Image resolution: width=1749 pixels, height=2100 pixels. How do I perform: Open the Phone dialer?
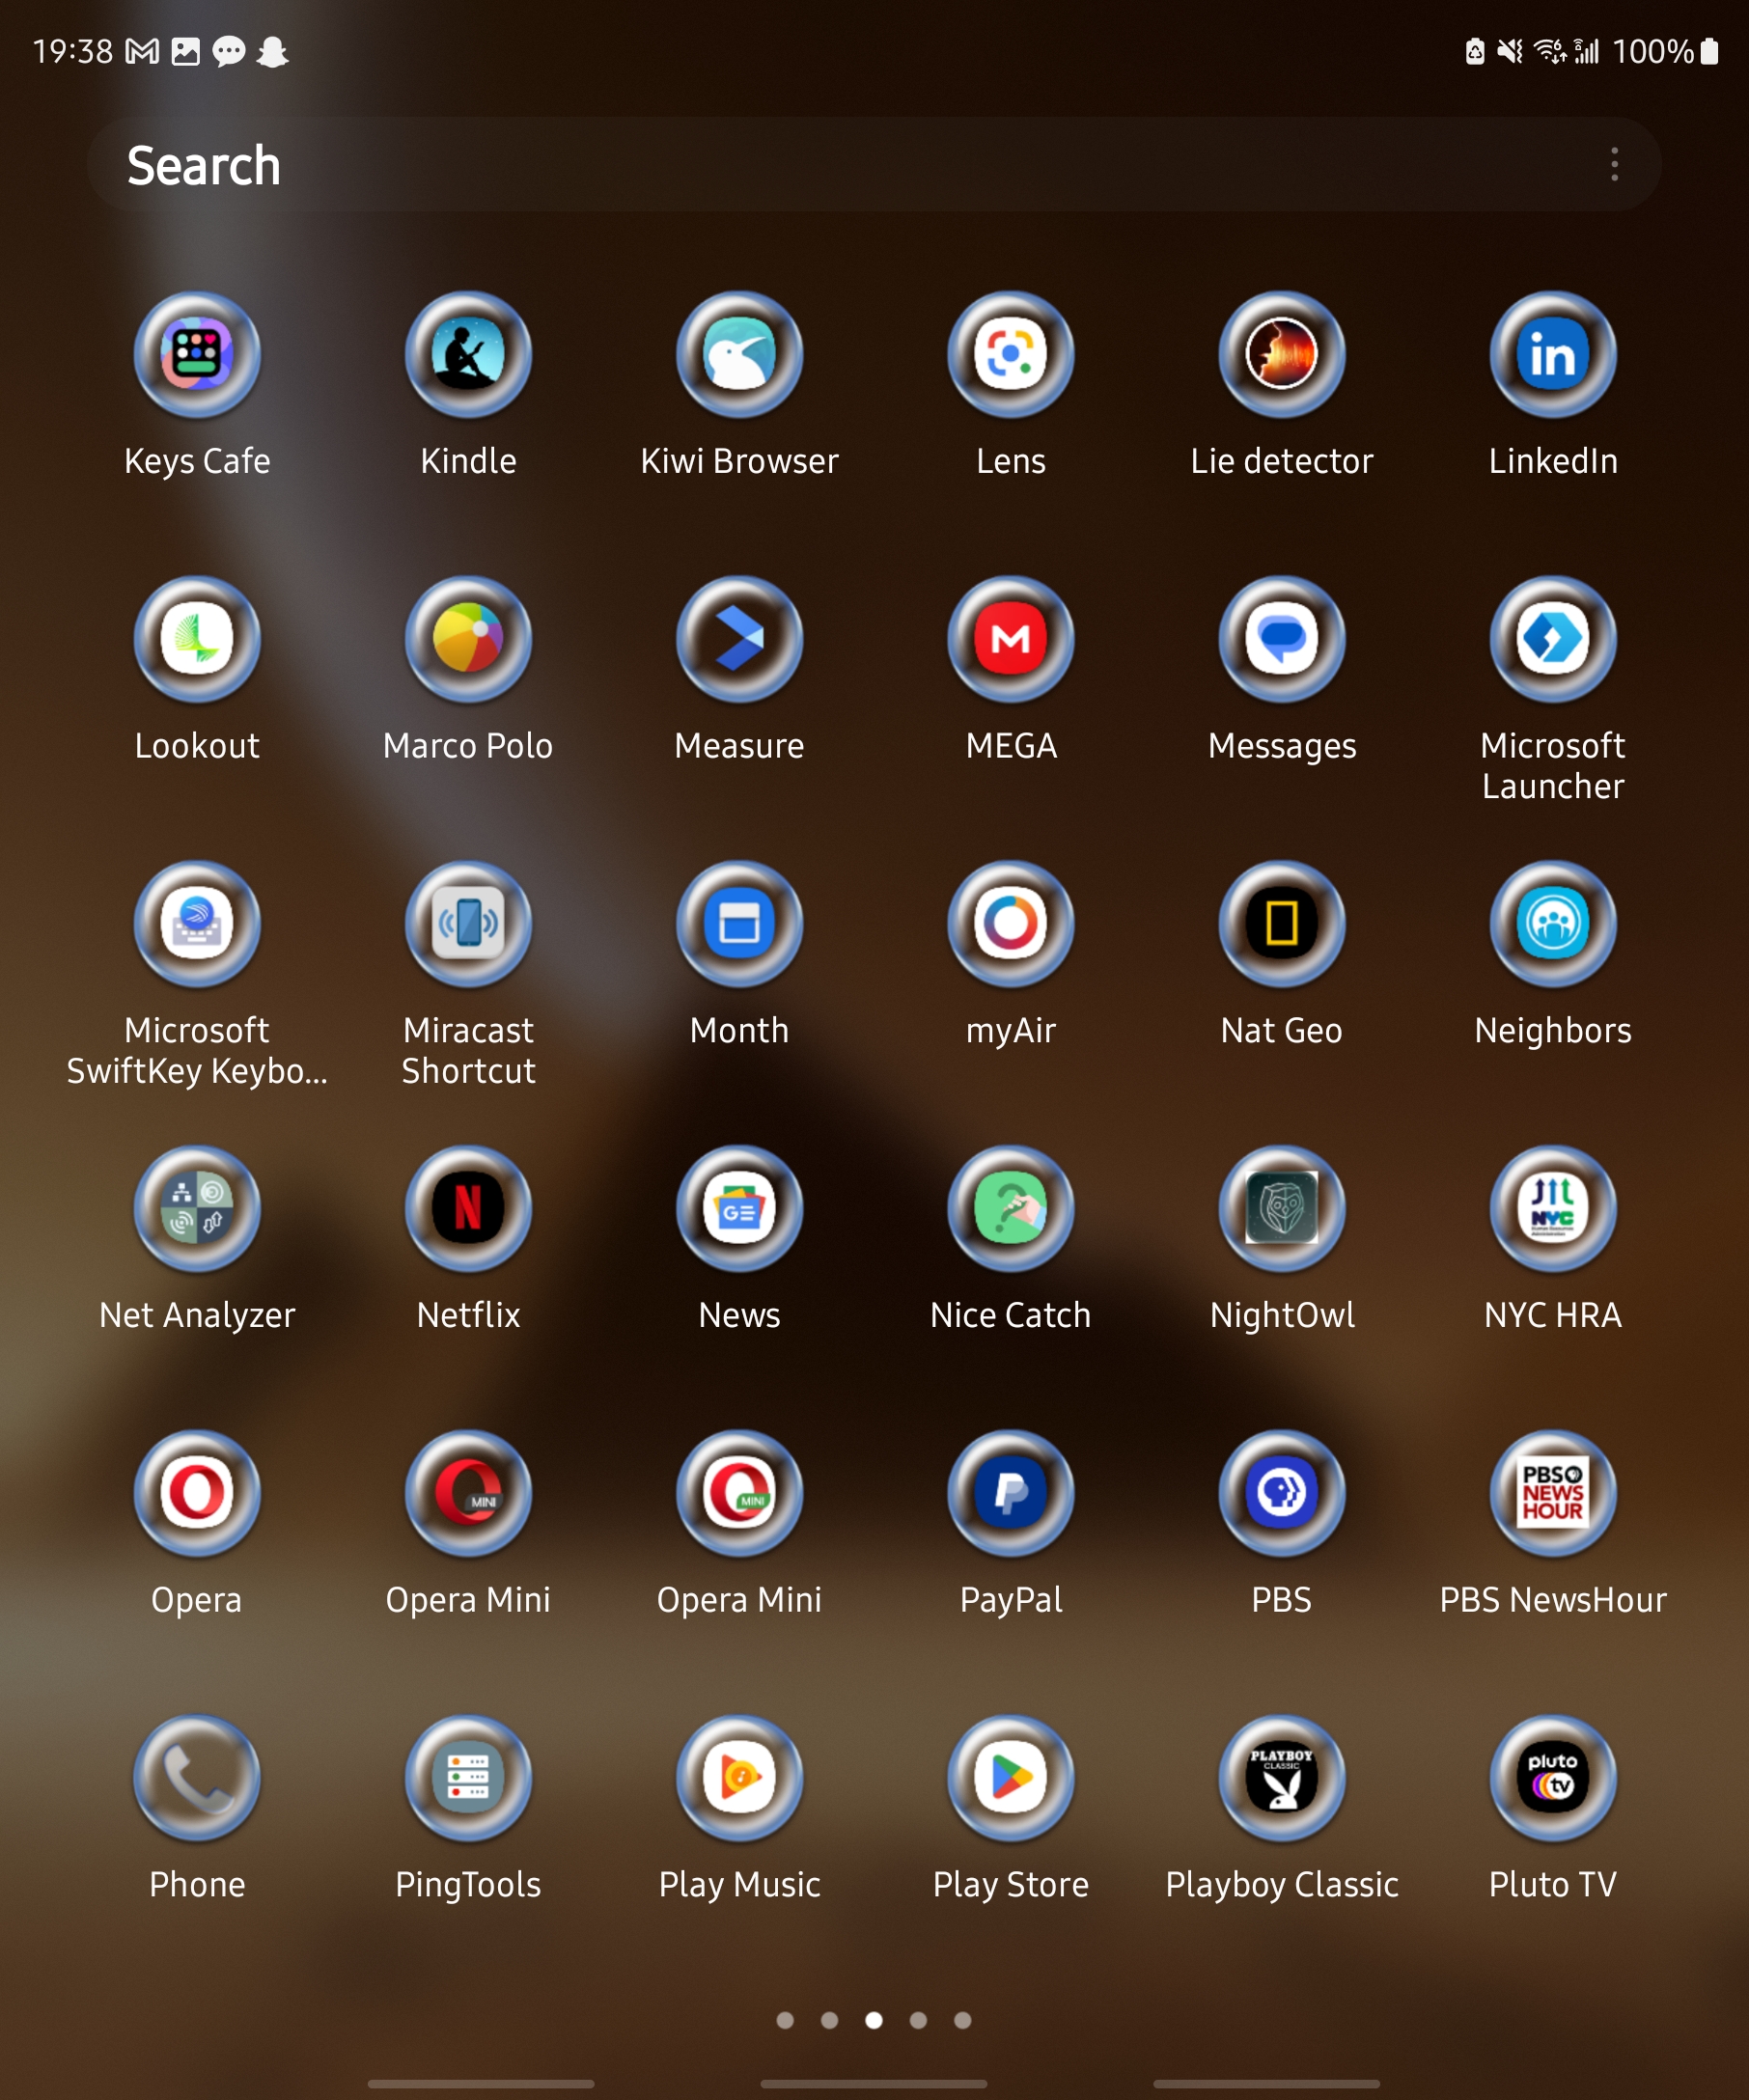click(197, 1778)
